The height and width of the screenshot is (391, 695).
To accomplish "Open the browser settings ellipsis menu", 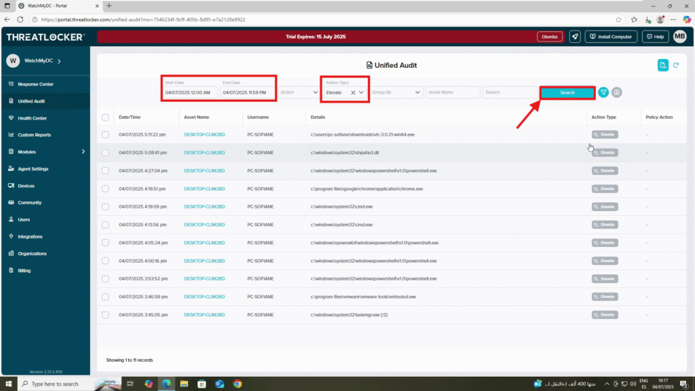I will tap(673, 20).
